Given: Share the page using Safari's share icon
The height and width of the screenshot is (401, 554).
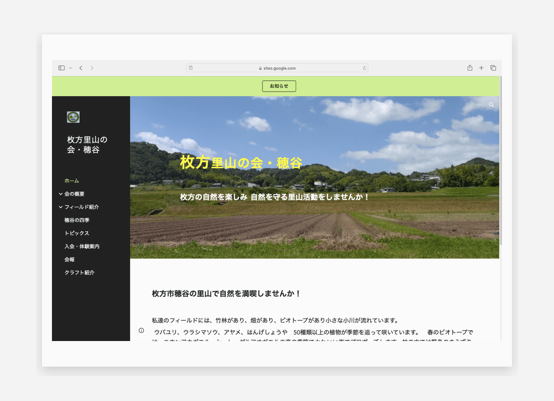Looking at the screenshot, I should tap(470, 68).
